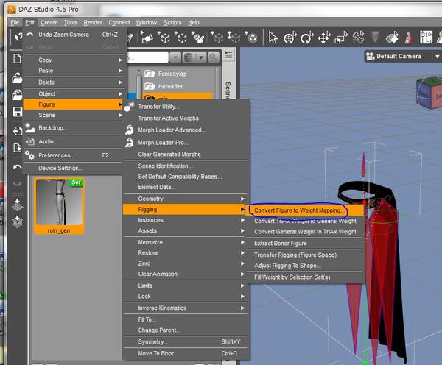Expand the Scene submenu
Viewport: 442px width, 365px height.
(x=73, y=116)
